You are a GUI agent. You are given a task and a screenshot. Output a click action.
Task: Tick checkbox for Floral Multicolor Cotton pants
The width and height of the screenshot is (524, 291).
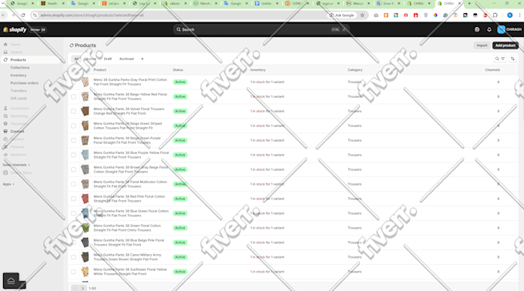(73, 184)
